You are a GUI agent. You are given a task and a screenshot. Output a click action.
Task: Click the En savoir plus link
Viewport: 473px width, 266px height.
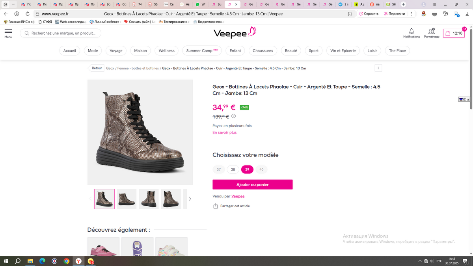(225, 132)
